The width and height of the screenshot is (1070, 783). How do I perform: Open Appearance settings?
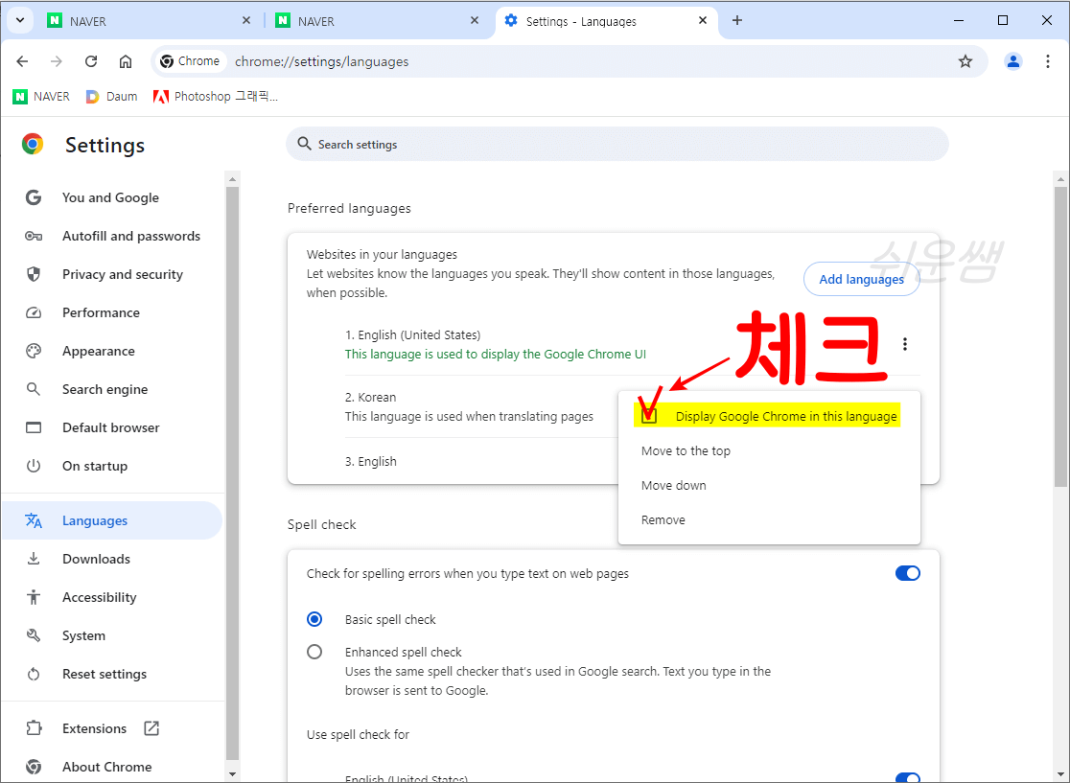98,352
